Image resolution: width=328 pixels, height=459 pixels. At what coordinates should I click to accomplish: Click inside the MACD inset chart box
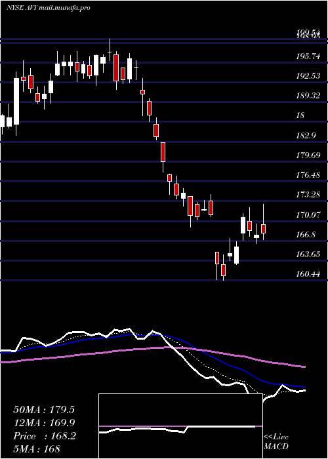180,426
